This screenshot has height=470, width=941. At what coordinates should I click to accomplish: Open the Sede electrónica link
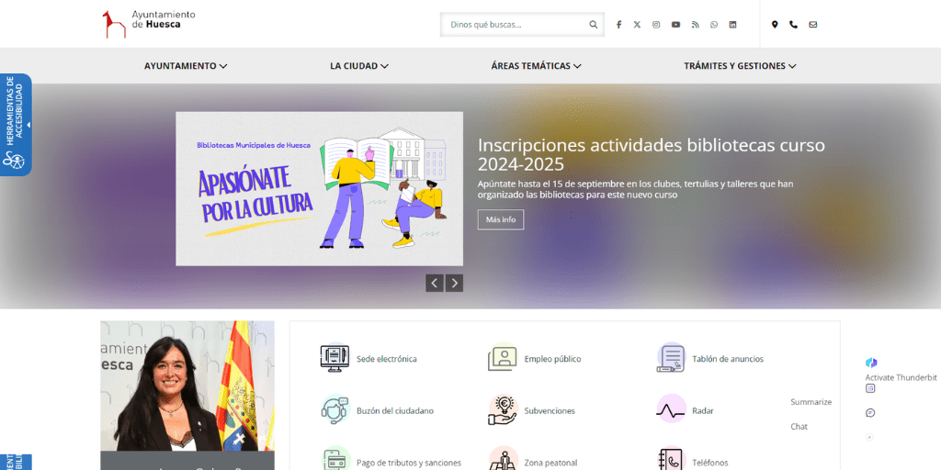(x=387, y=359)
